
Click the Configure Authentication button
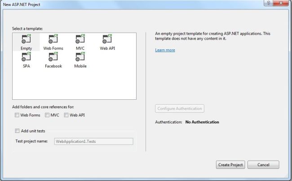(180, 109)
